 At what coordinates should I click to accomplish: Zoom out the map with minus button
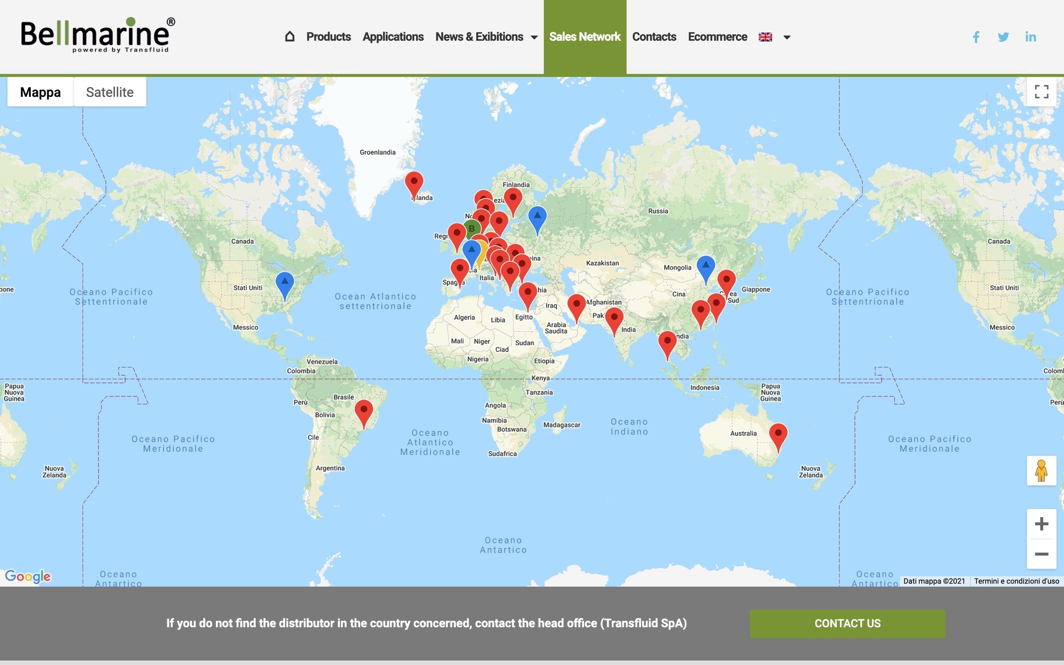1042,554
